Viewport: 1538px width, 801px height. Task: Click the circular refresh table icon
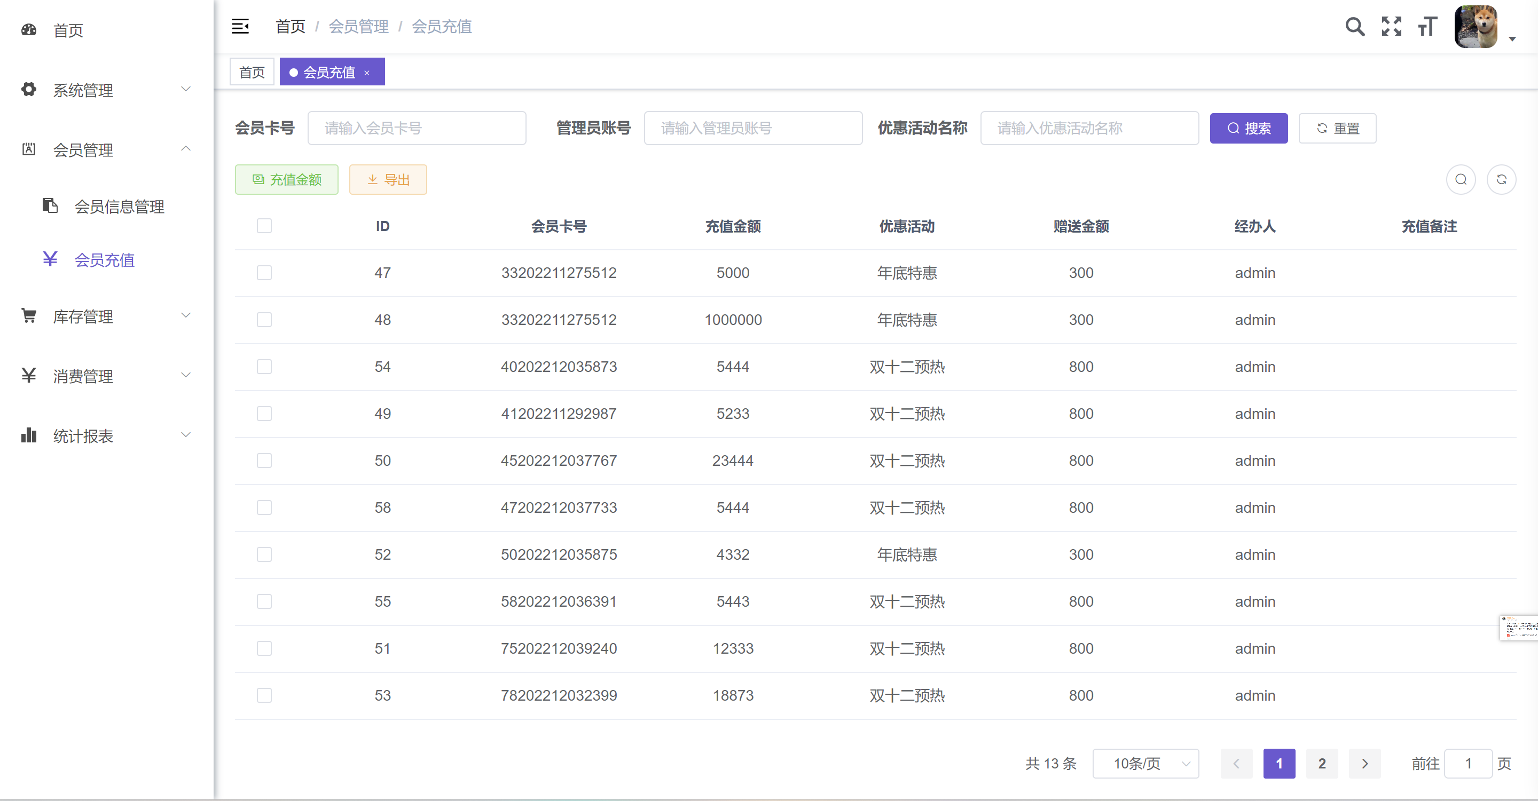point(1501,179)
